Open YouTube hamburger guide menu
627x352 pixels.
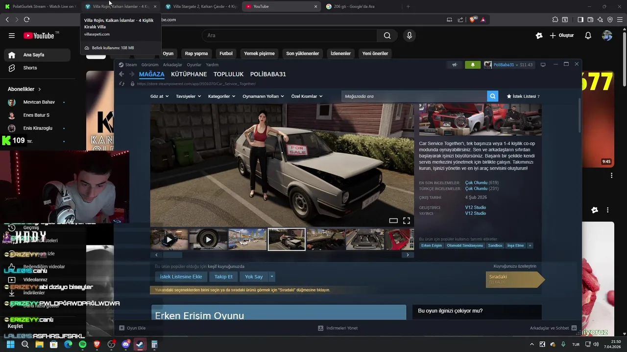click(12, 35)
